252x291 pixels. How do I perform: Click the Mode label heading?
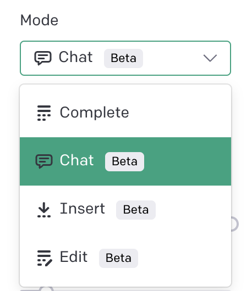(x=39, y=20)
